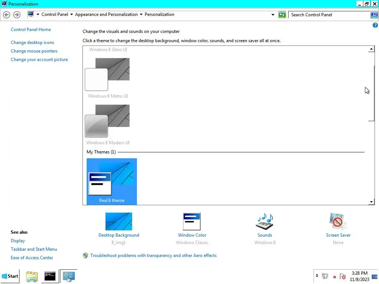Click the Screen Saver link text

point(338,235)
